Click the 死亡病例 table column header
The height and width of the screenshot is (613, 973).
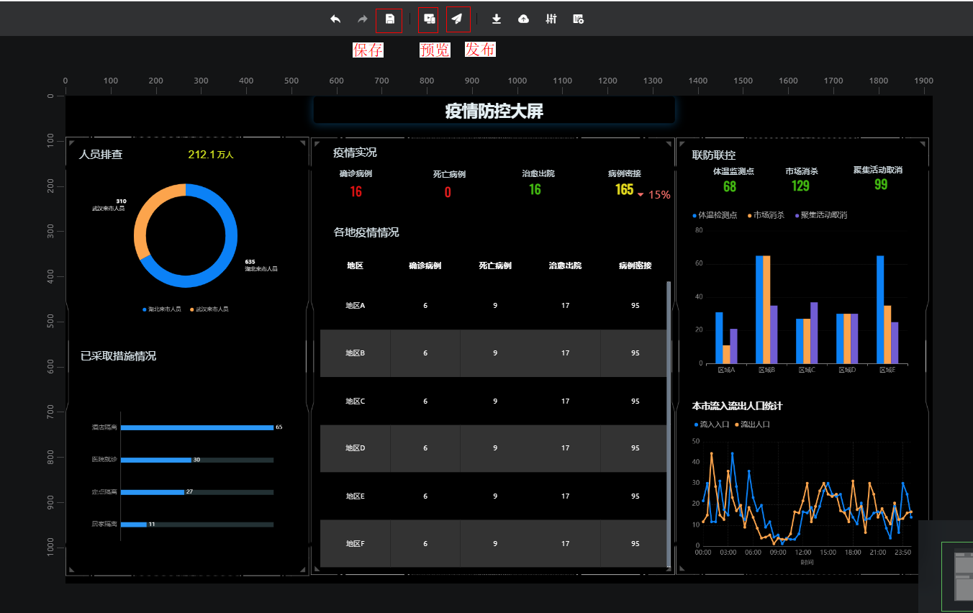click(495, 265)
